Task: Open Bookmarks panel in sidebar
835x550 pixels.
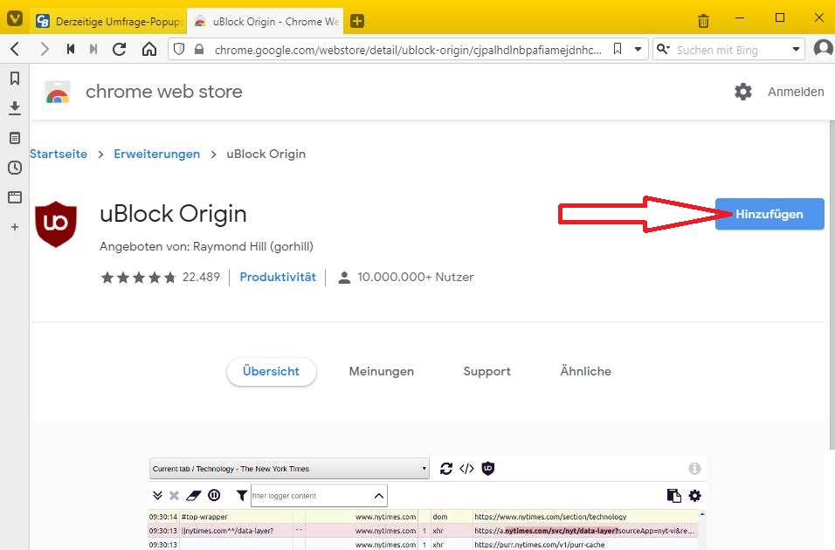Action: point(15,79)
